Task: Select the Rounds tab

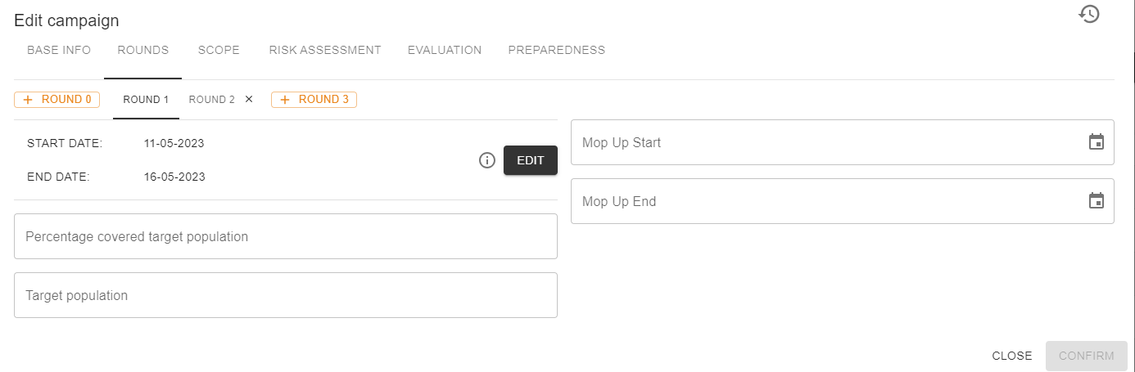Action: 143,50
